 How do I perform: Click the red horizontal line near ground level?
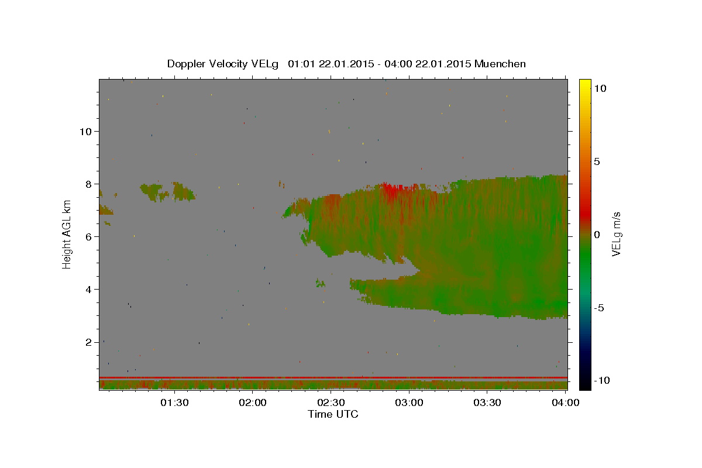[x=333, y=377]
